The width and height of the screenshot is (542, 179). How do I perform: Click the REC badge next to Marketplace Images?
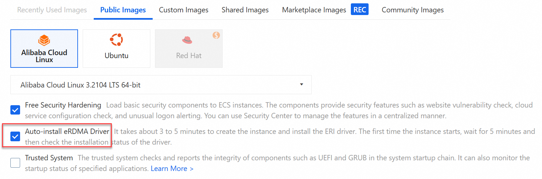point(360,10)
